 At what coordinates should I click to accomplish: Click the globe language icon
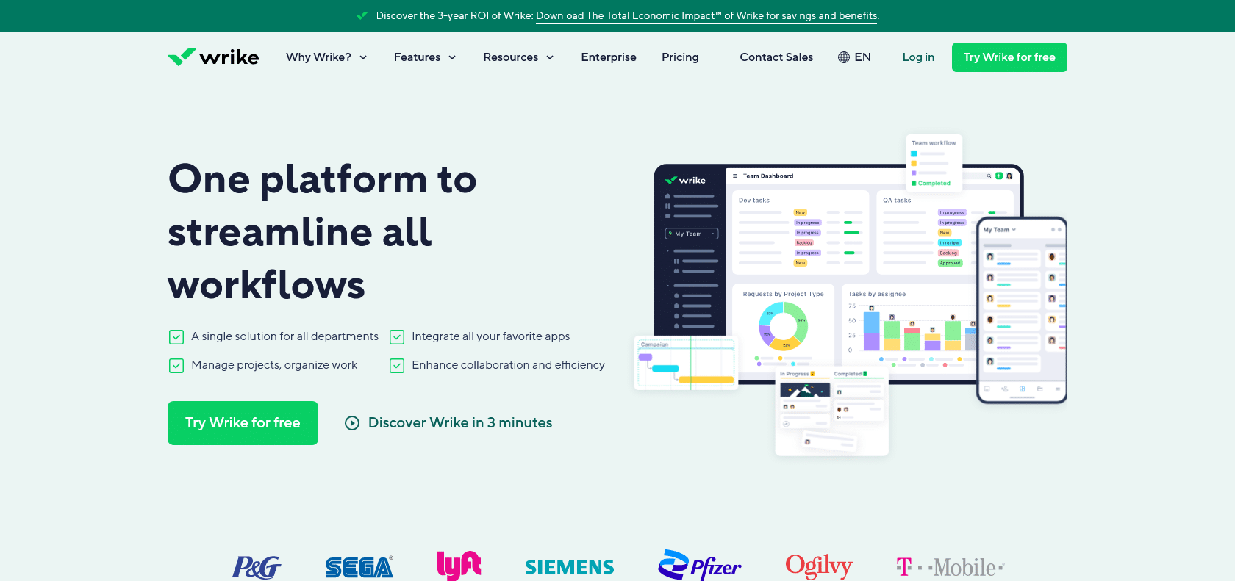(844, 57)
